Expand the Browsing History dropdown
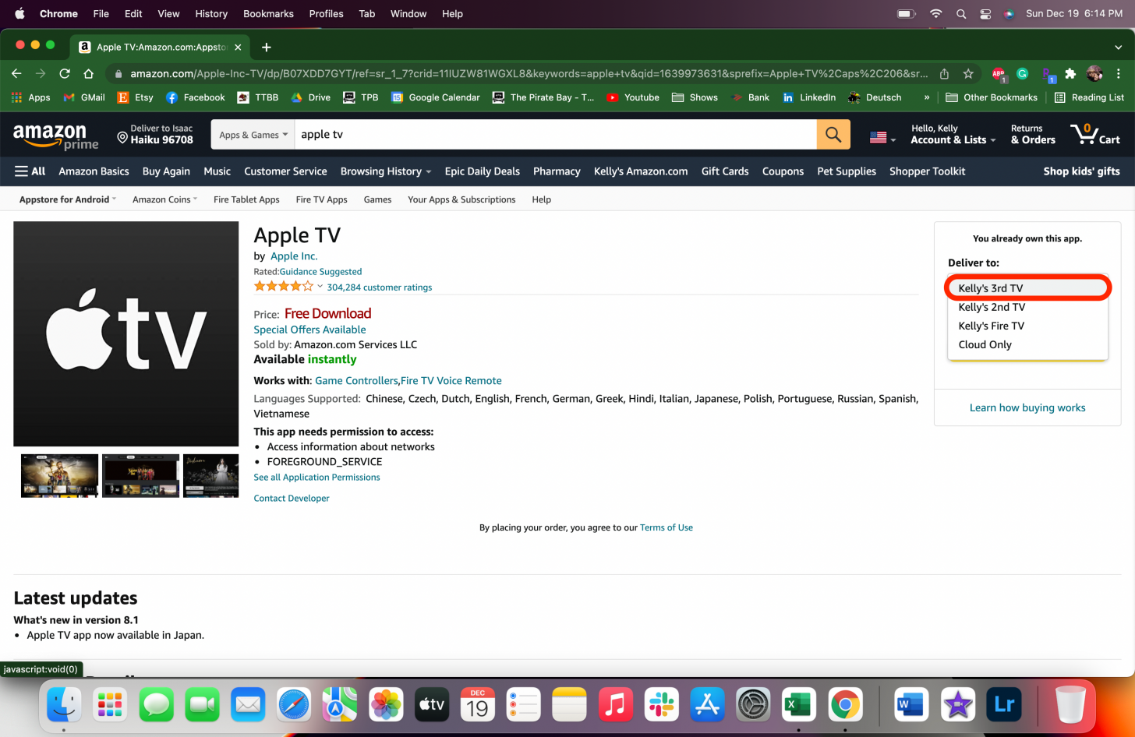 tap(386, 171)
